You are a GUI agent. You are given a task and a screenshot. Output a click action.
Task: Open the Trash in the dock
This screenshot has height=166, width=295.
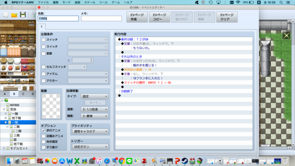pos(285,161)
